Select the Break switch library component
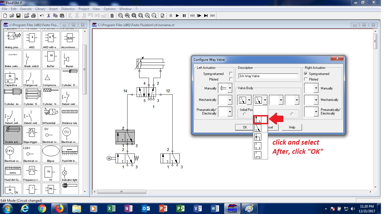The width and height of the screenshot is (386, 214). [32, 59]
